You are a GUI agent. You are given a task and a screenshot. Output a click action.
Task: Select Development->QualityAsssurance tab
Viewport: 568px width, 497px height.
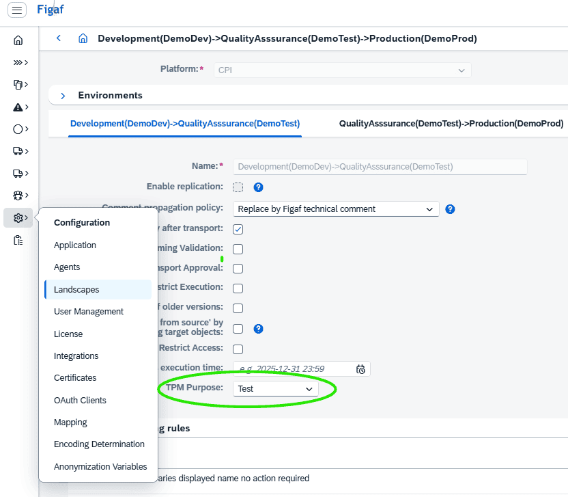tap(185, 124)
